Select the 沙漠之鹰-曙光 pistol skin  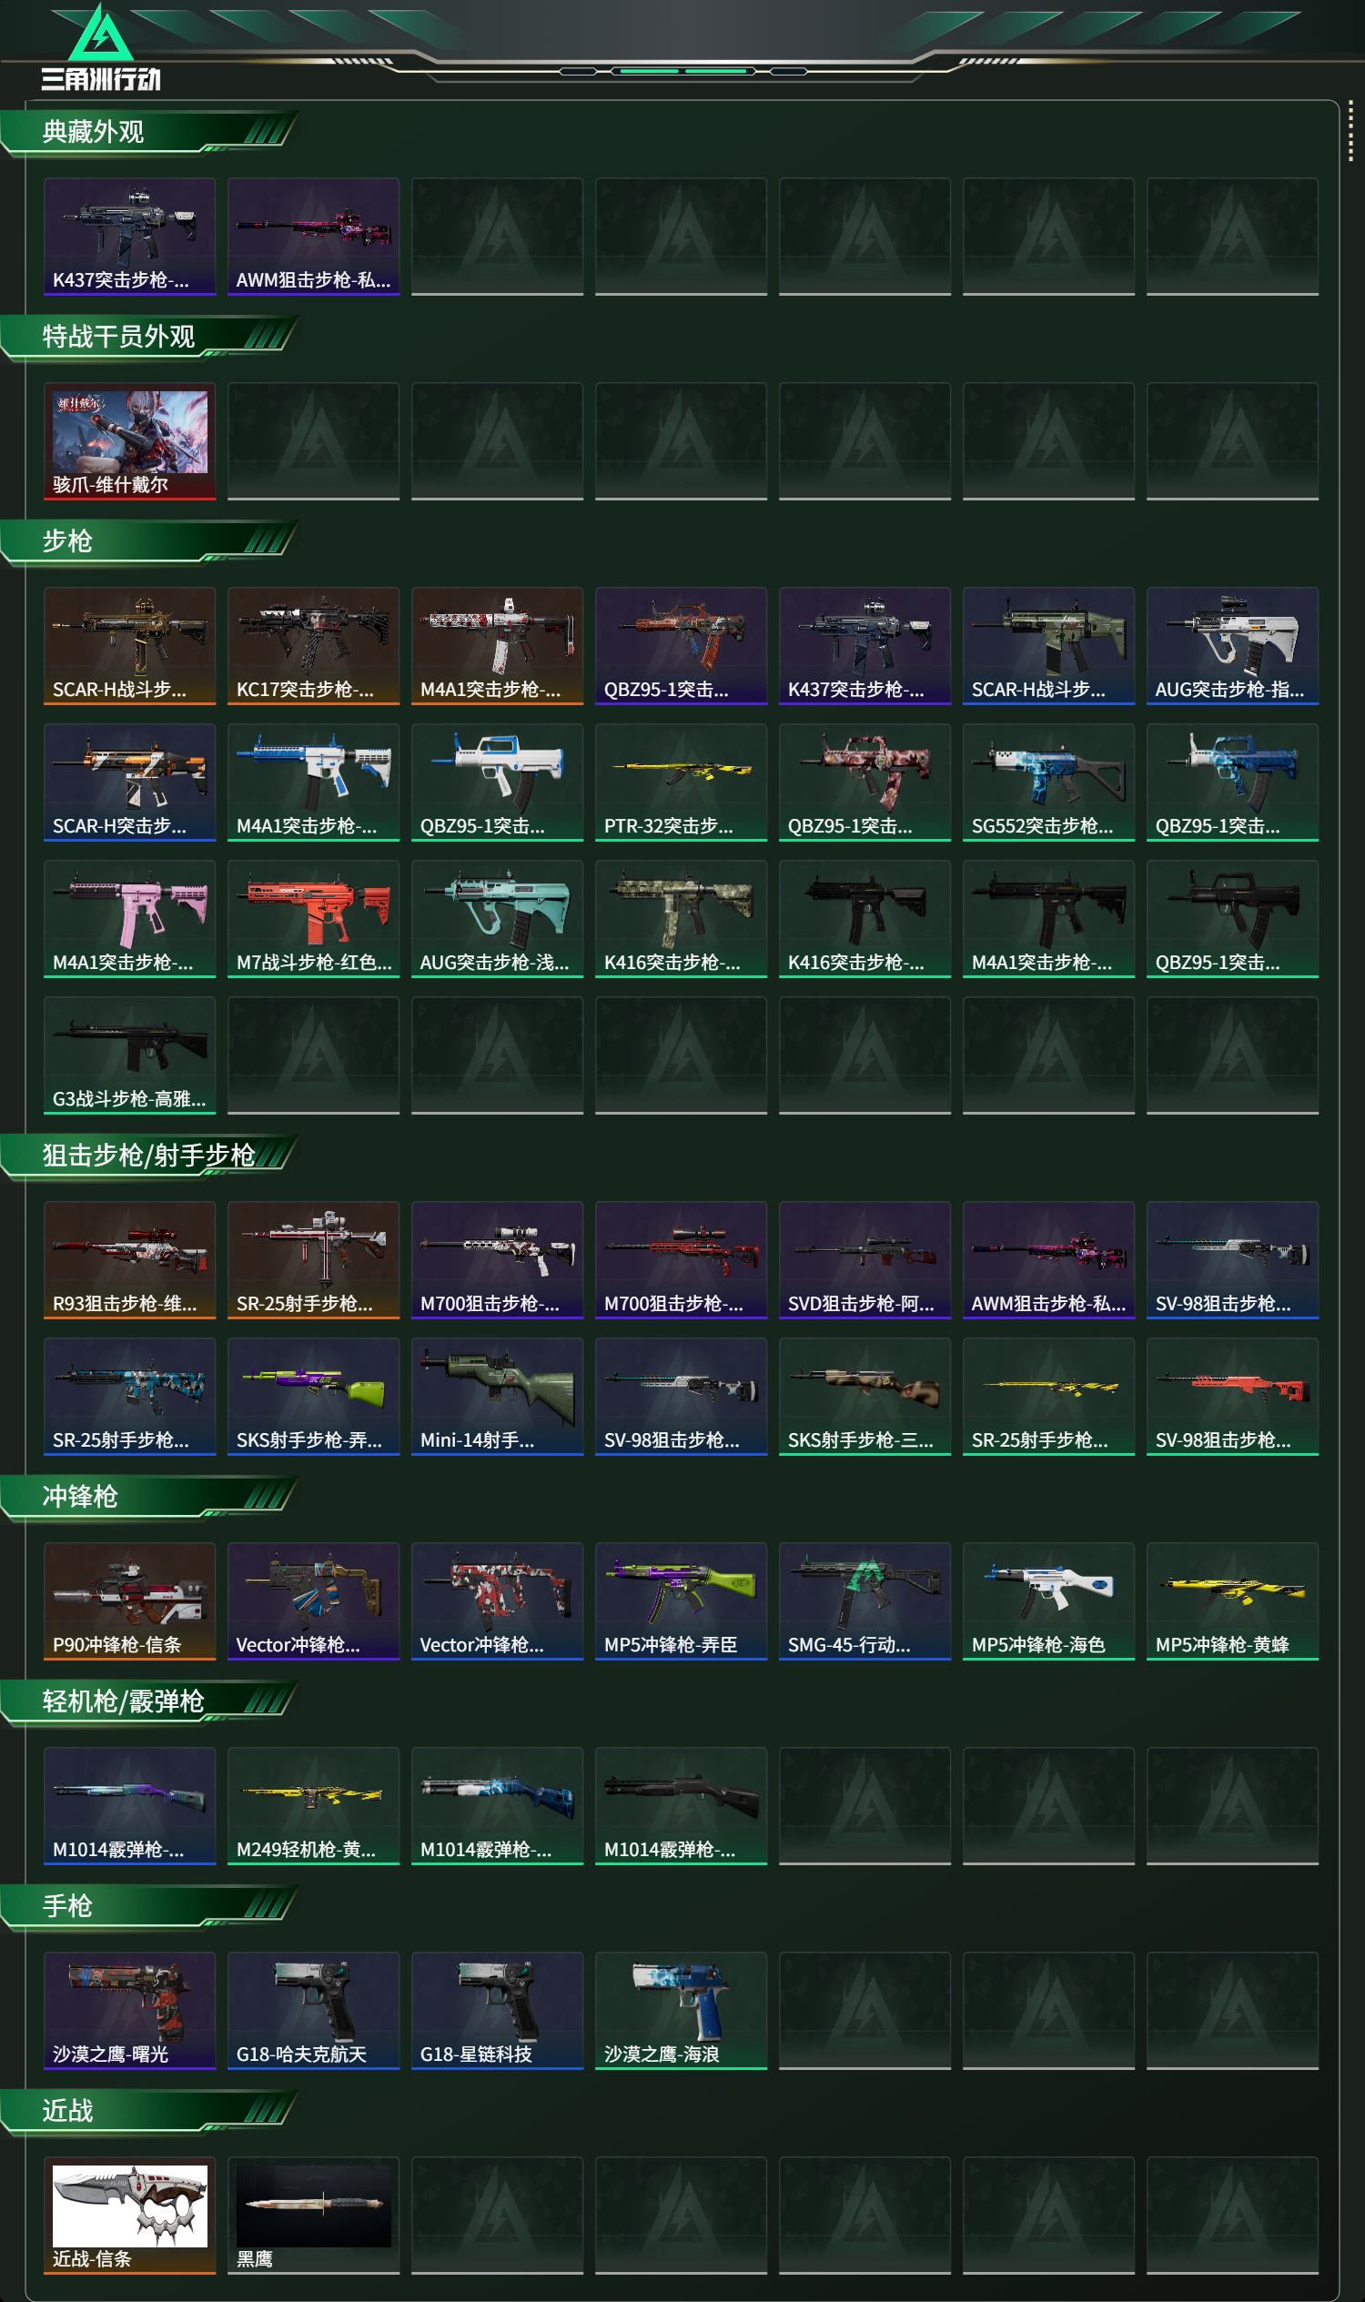pos(130,2011)
